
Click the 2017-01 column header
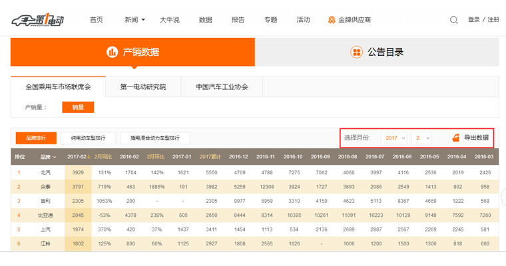tap(182, 157)
